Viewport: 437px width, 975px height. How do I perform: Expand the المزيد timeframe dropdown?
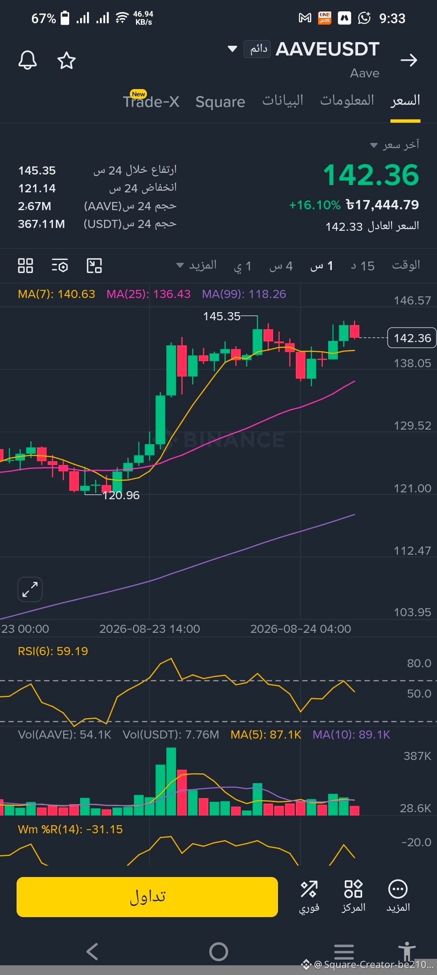point(197,266)
